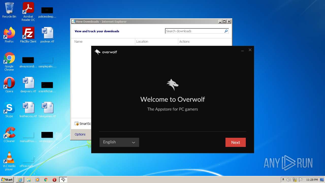Select leatheryou.rtf document on desktop
Screen dimensions: 325x183
click(x=28, y=110)
